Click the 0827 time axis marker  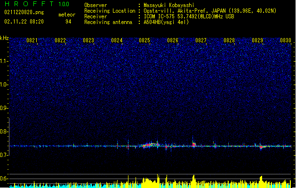pyautogui.click(x=201, y=40)
